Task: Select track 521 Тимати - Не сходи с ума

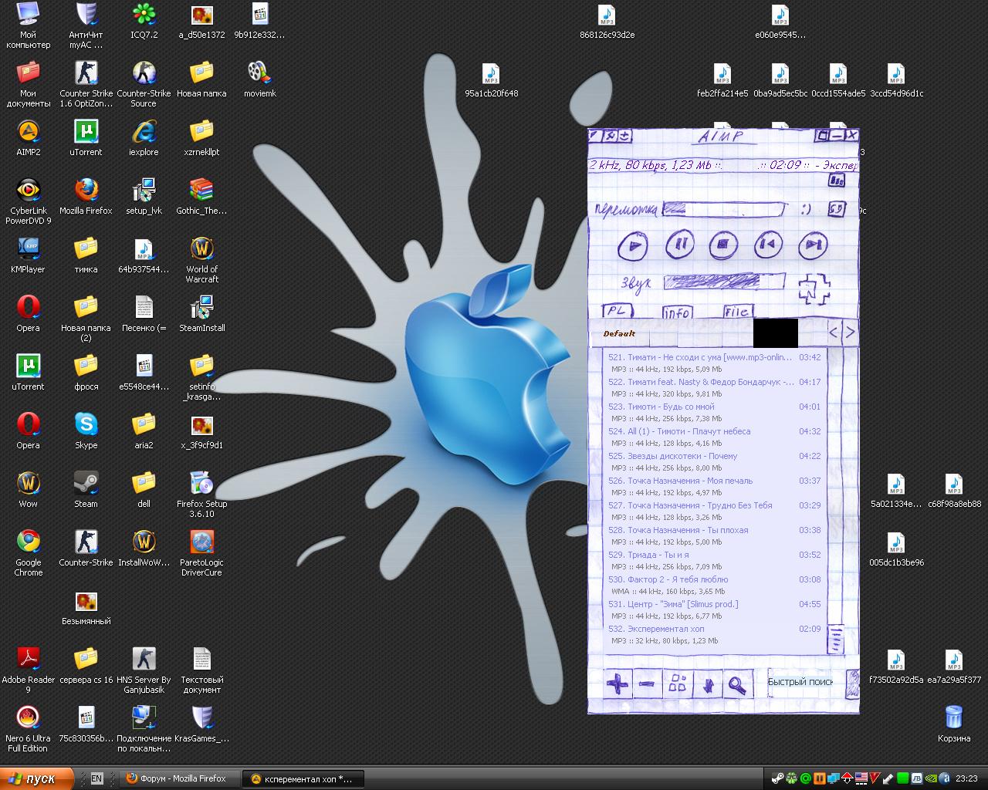Action: (715, 363)
